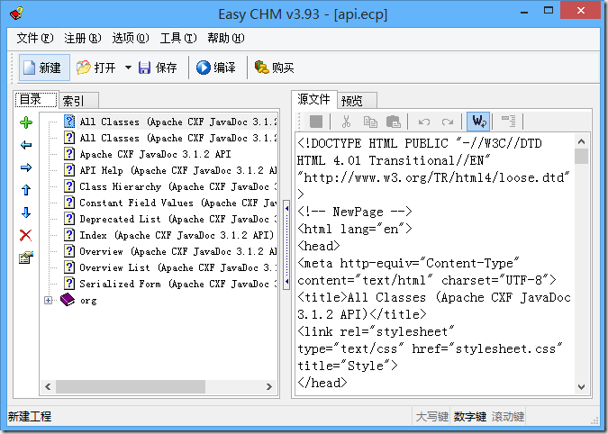608x434 pixels.
Task: Click the Easy CHM app icon in title bar
Action: coord(17,14)
